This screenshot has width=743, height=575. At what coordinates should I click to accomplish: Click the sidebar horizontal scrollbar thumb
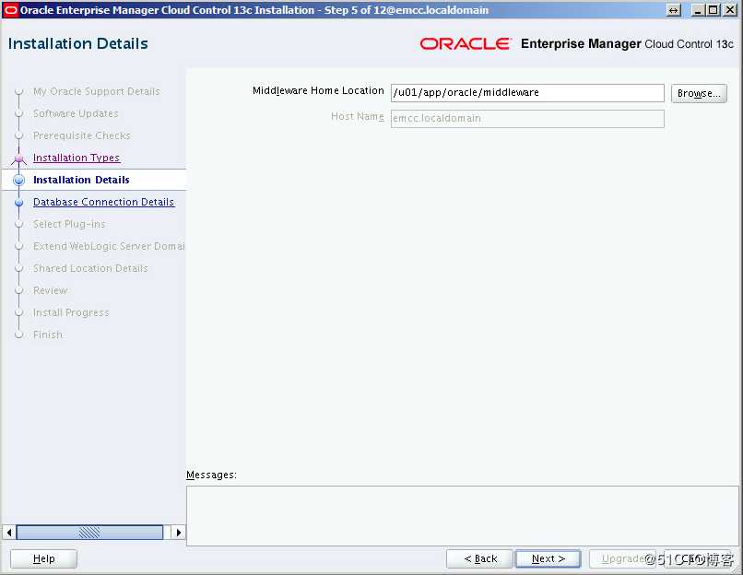tap(89, 533)
